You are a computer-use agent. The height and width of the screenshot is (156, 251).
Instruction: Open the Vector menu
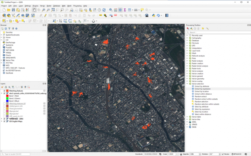click(x=42, y=6)
